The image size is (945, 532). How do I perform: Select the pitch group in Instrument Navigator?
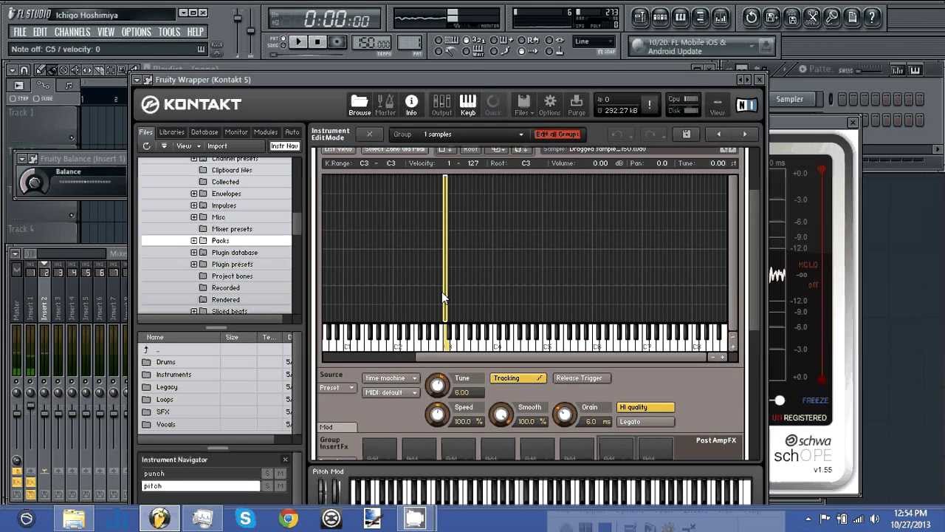tap(200, 486)
